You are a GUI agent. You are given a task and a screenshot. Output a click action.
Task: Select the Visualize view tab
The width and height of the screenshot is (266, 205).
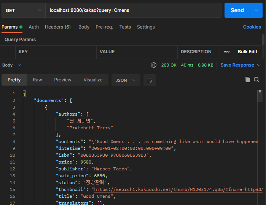(93, 80)
